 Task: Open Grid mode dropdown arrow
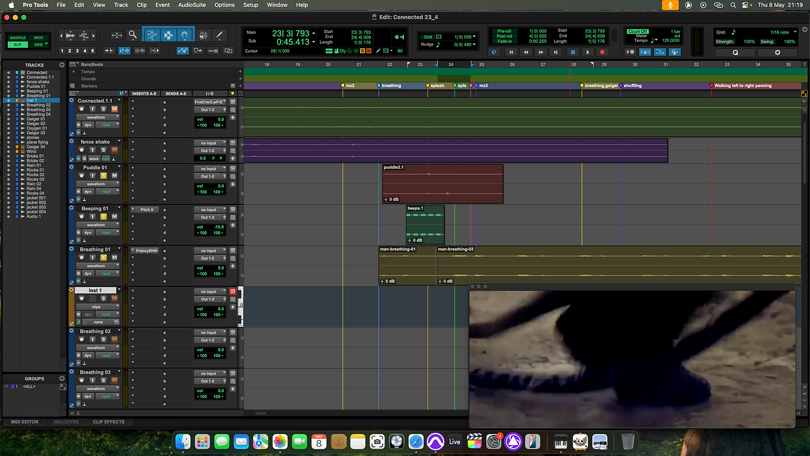[x=46, y=44]
